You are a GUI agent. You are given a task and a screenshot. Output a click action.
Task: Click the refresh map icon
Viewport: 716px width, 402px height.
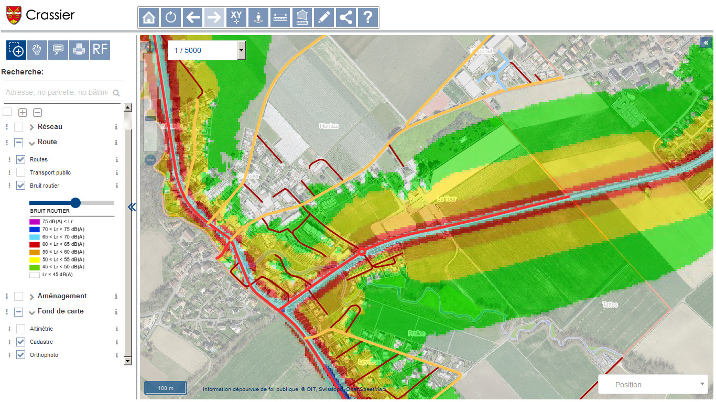click(170, 17)
